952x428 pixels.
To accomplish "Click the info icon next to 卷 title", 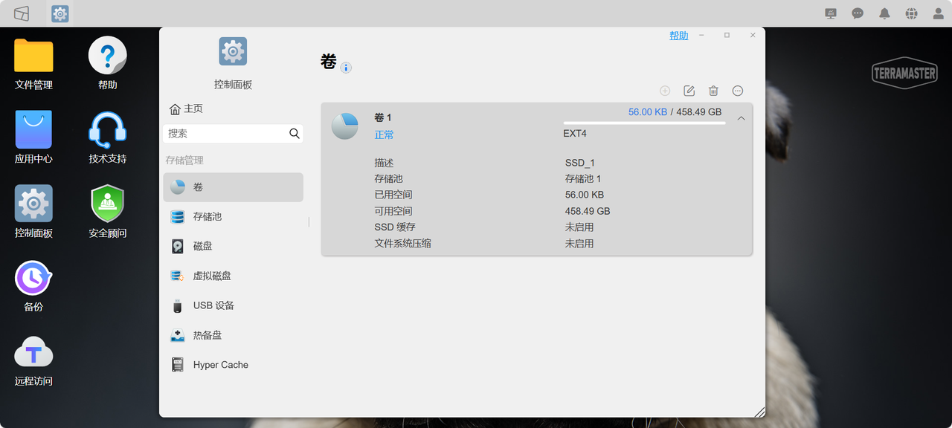I will 346,68.
